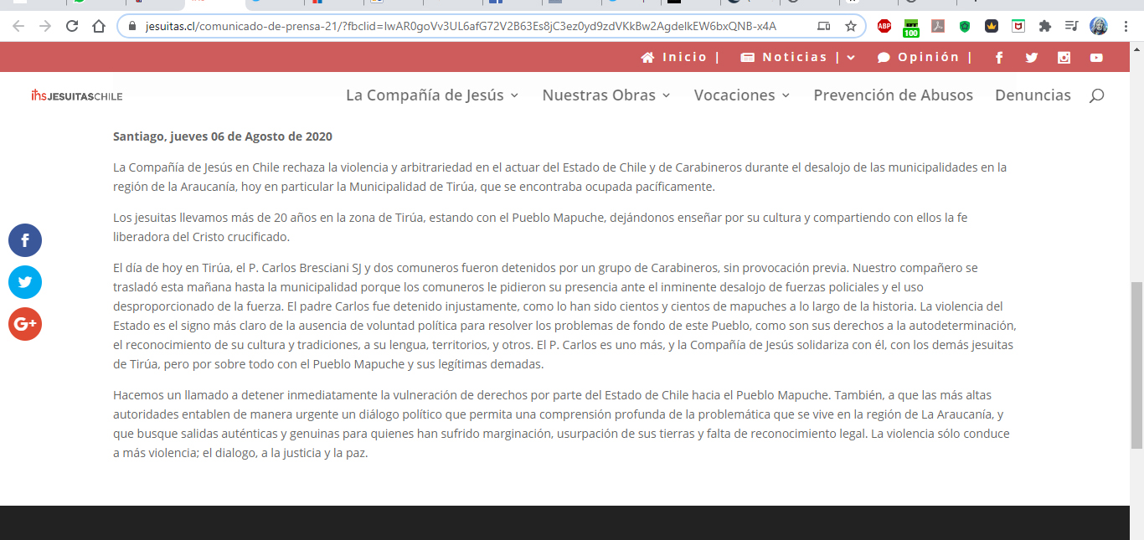Image resolution: width=1144 pixels, height=540 pixels.
Task: Click the Google Plus share button
Action: tap(25, 324)
